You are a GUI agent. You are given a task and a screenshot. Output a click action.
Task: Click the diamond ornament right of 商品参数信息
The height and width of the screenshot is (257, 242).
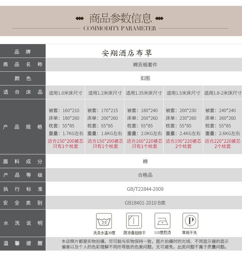click(159, 19)
